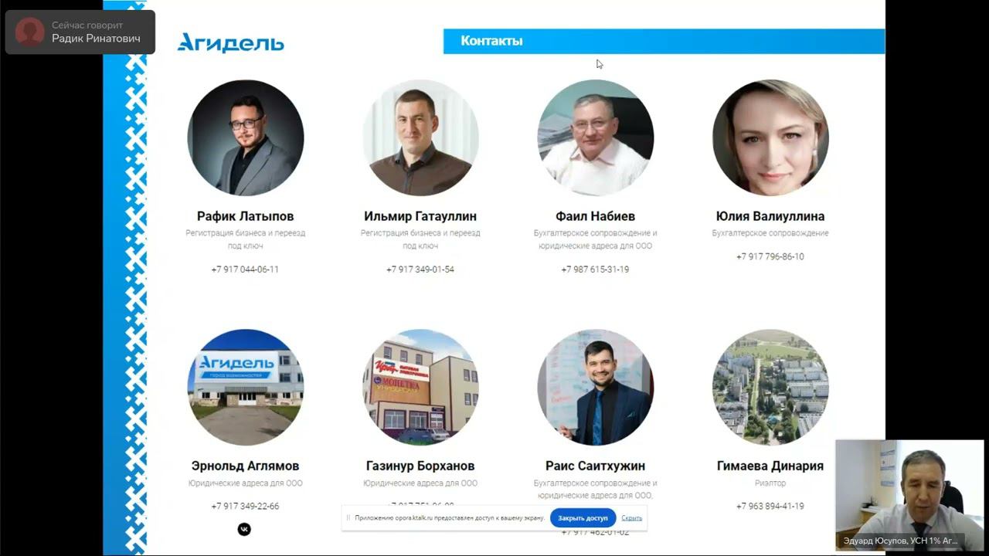Image resolution: width=989 pixels, height=556 pixels.
Task: Click the Агидель logo in the header
Action: tap(231, 42)
